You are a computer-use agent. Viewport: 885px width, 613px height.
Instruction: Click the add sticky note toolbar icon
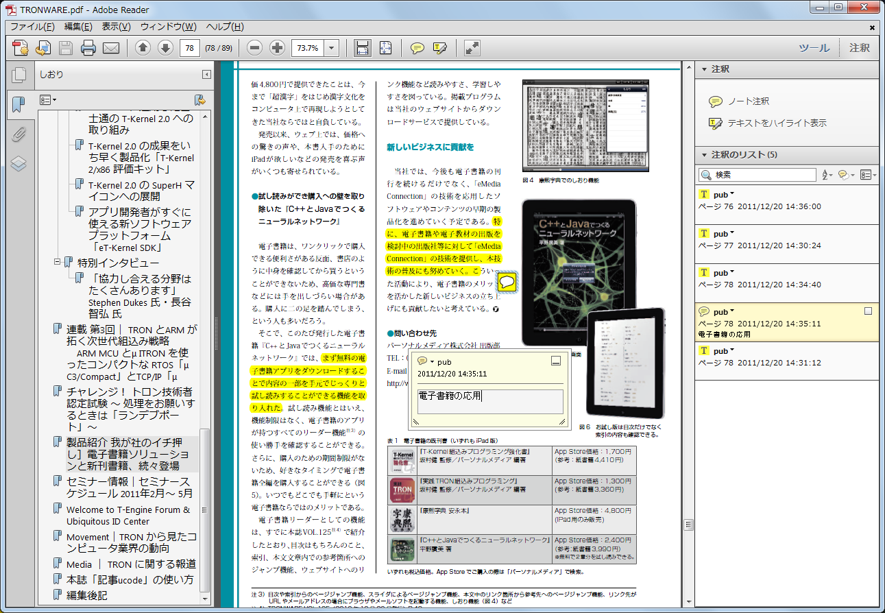coord(417,48)
